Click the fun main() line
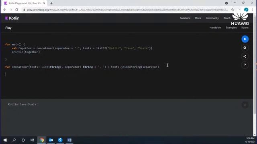Viewport: 257px width, 144px height. coord(15,44)
